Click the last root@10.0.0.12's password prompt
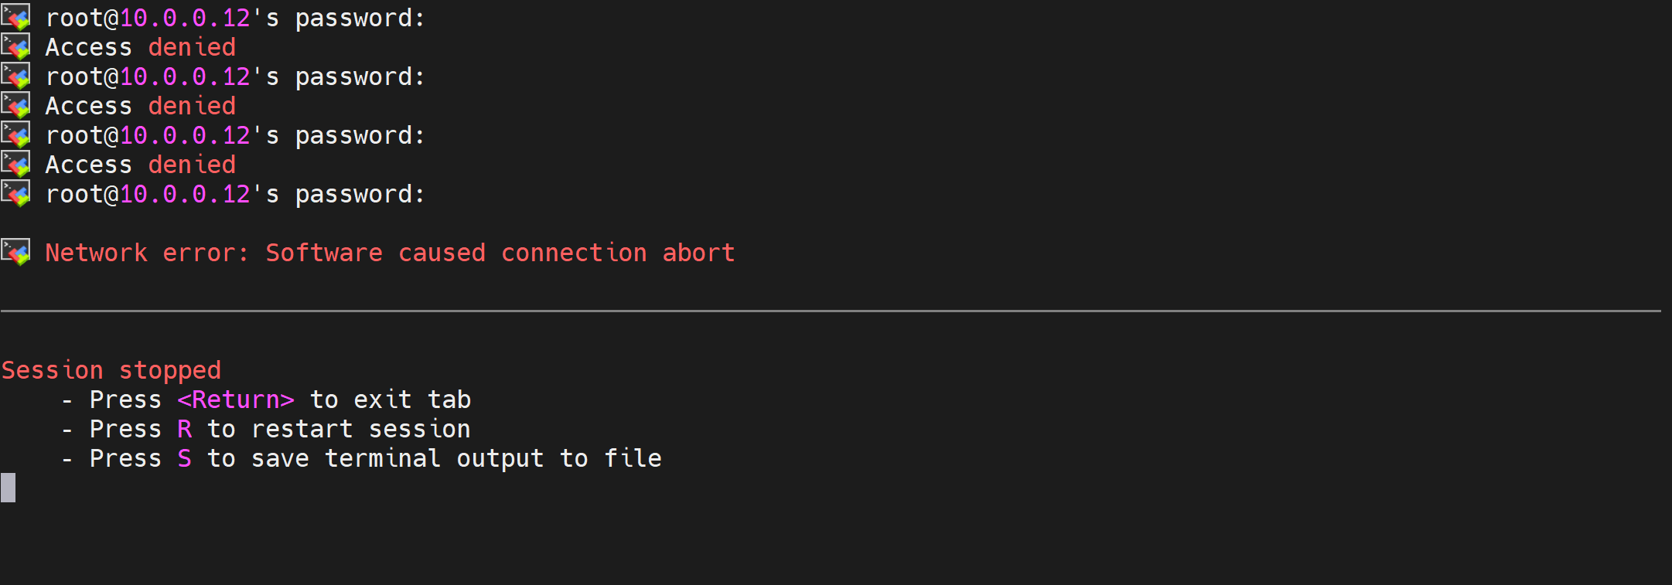 coord(235,194)
